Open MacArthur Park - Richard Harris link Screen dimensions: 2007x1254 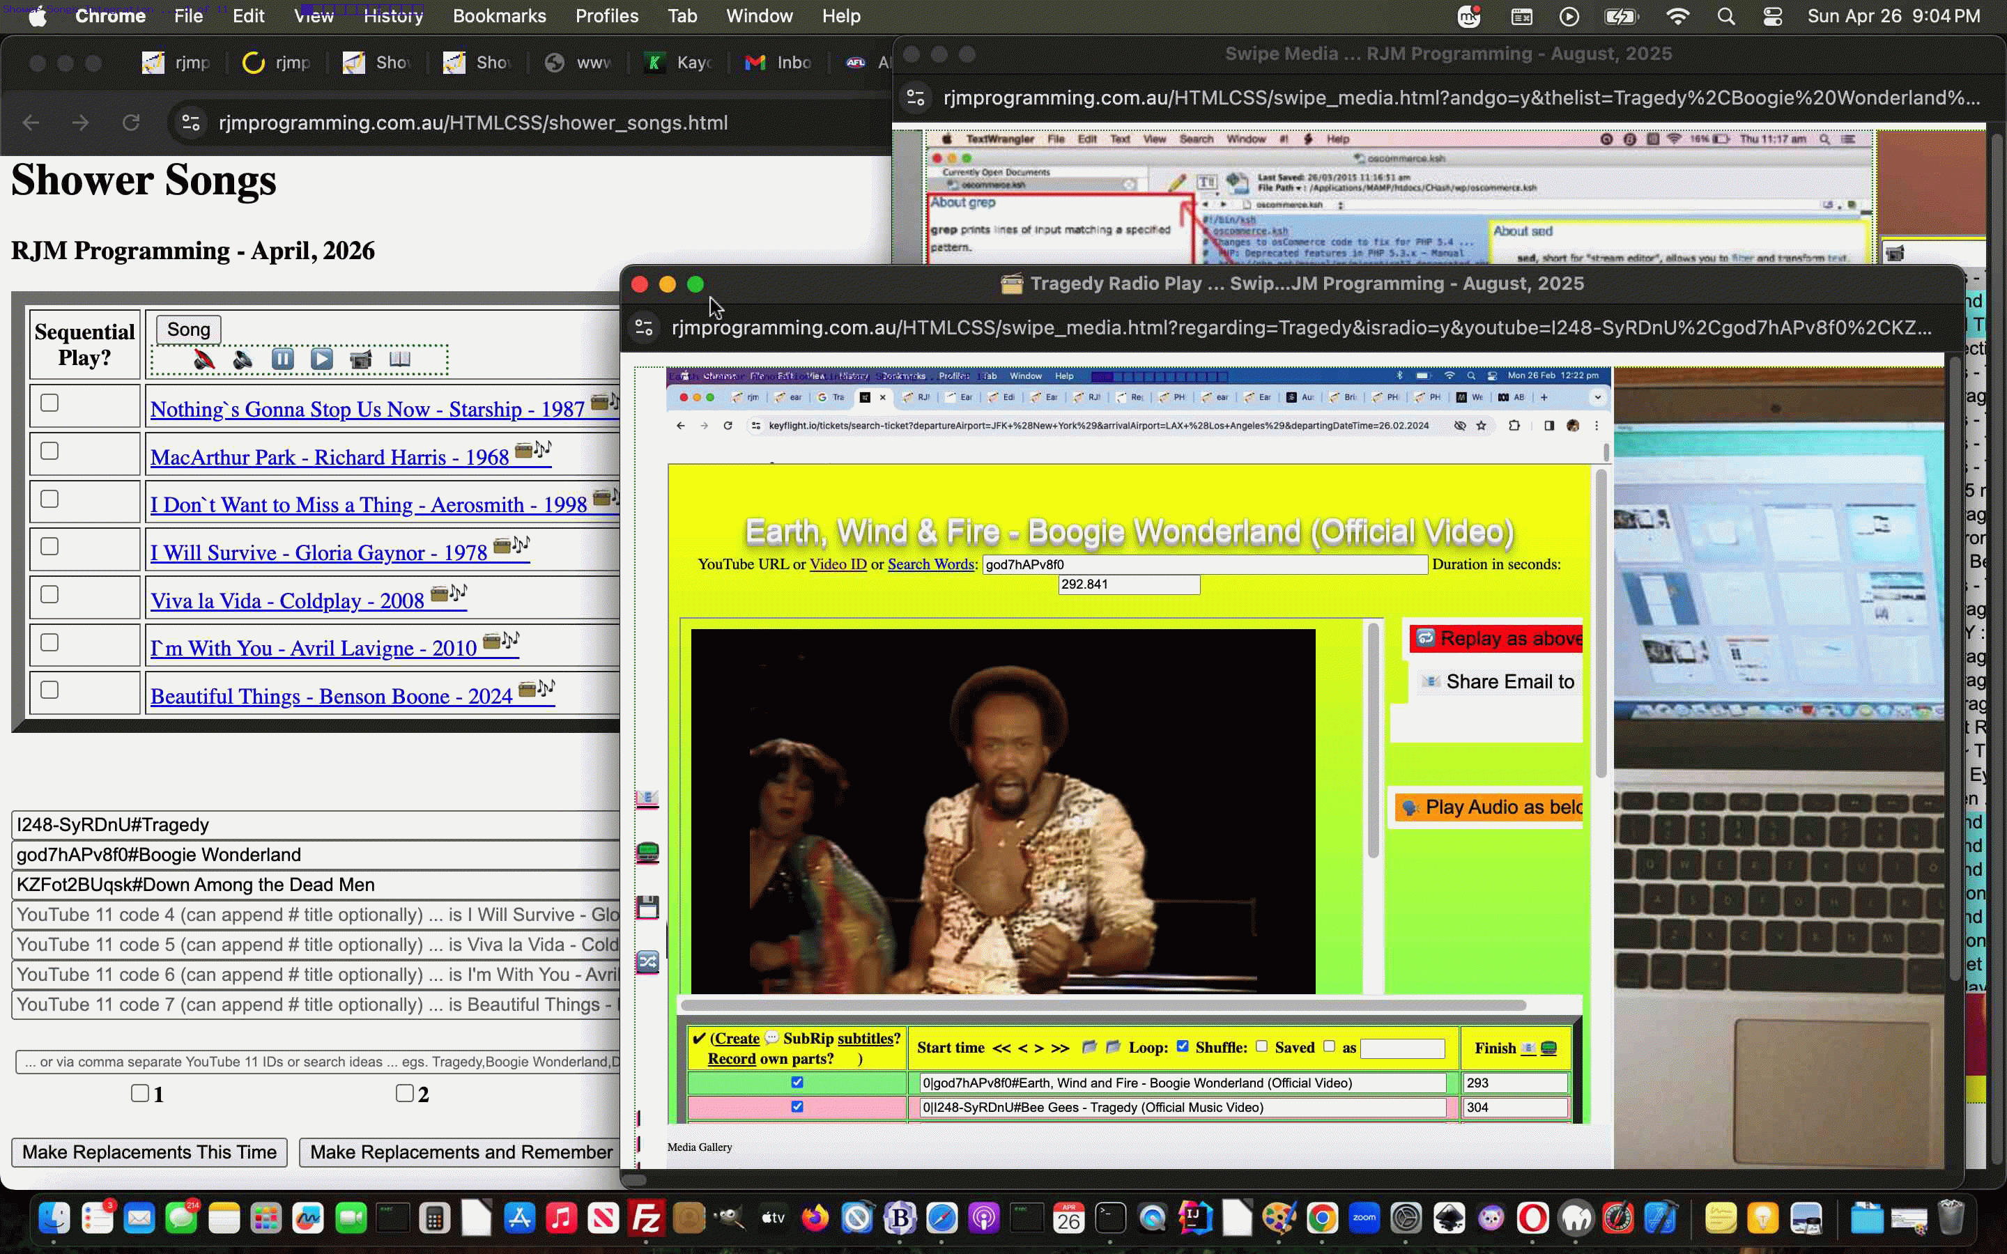(x=329, y=457)
